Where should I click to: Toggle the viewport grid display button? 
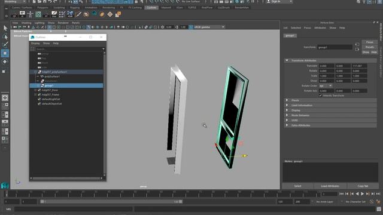(49, 27)
